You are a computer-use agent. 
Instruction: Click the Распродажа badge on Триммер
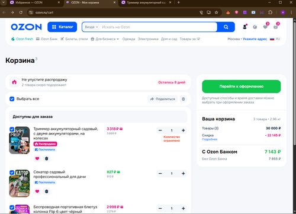[45, 144]
